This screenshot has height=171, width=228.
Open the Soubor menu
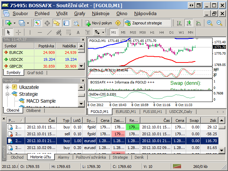point(20,13)
